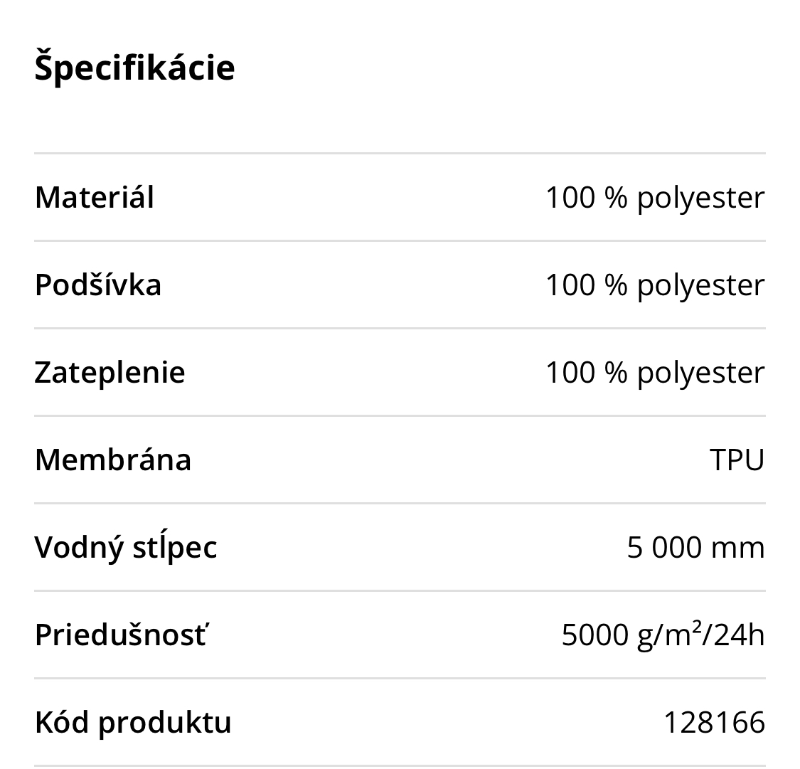Click the divider line below Kód produktu
The height and width of the screenshot is (769, 800).
point(400,765)
